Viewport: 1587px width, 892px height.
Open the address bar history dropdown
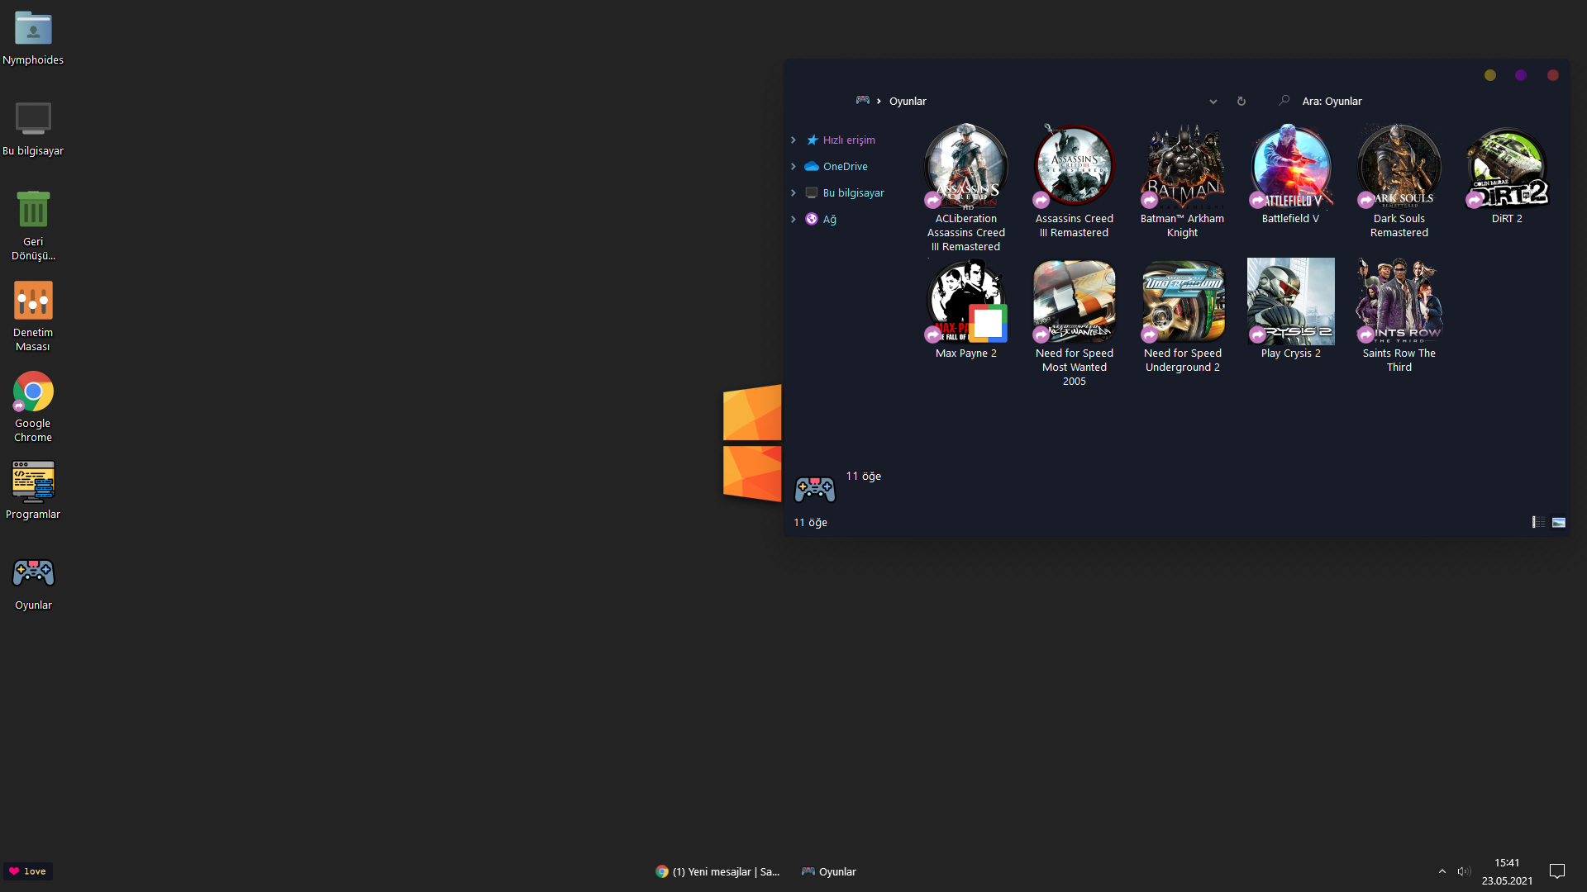point(1213,102)
